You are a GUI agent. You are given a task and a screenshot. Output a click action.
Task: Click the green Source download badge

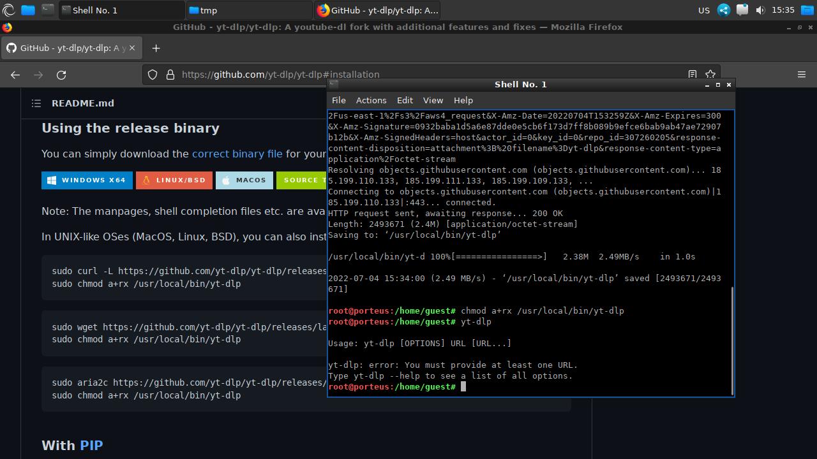pos(301,180)
